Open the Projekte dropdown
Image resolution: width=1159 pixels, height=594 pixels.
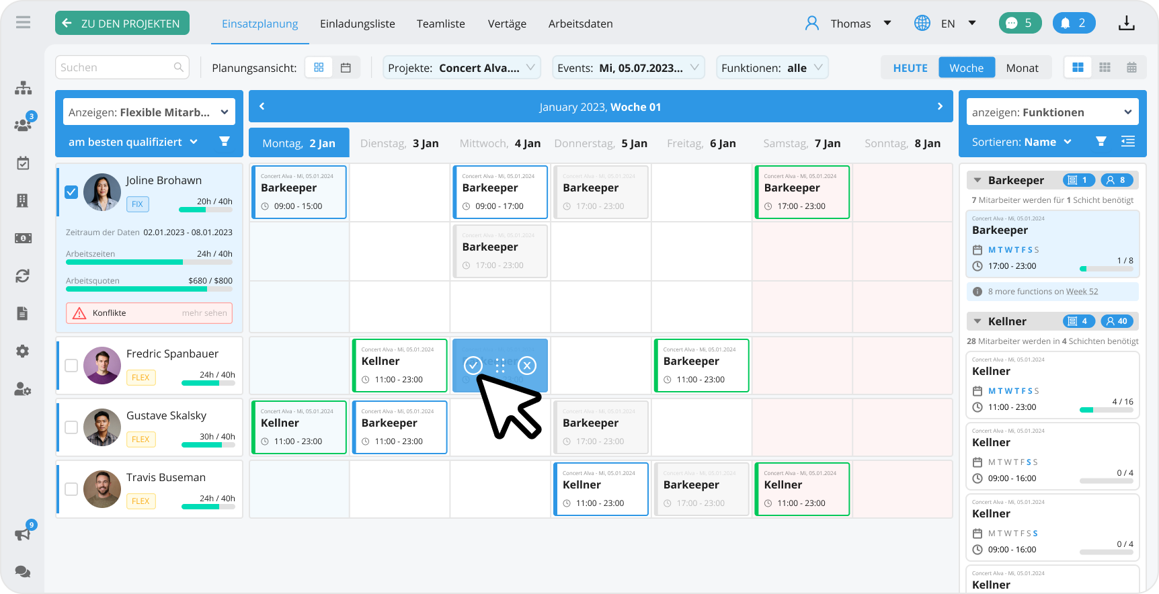[462, 68]
